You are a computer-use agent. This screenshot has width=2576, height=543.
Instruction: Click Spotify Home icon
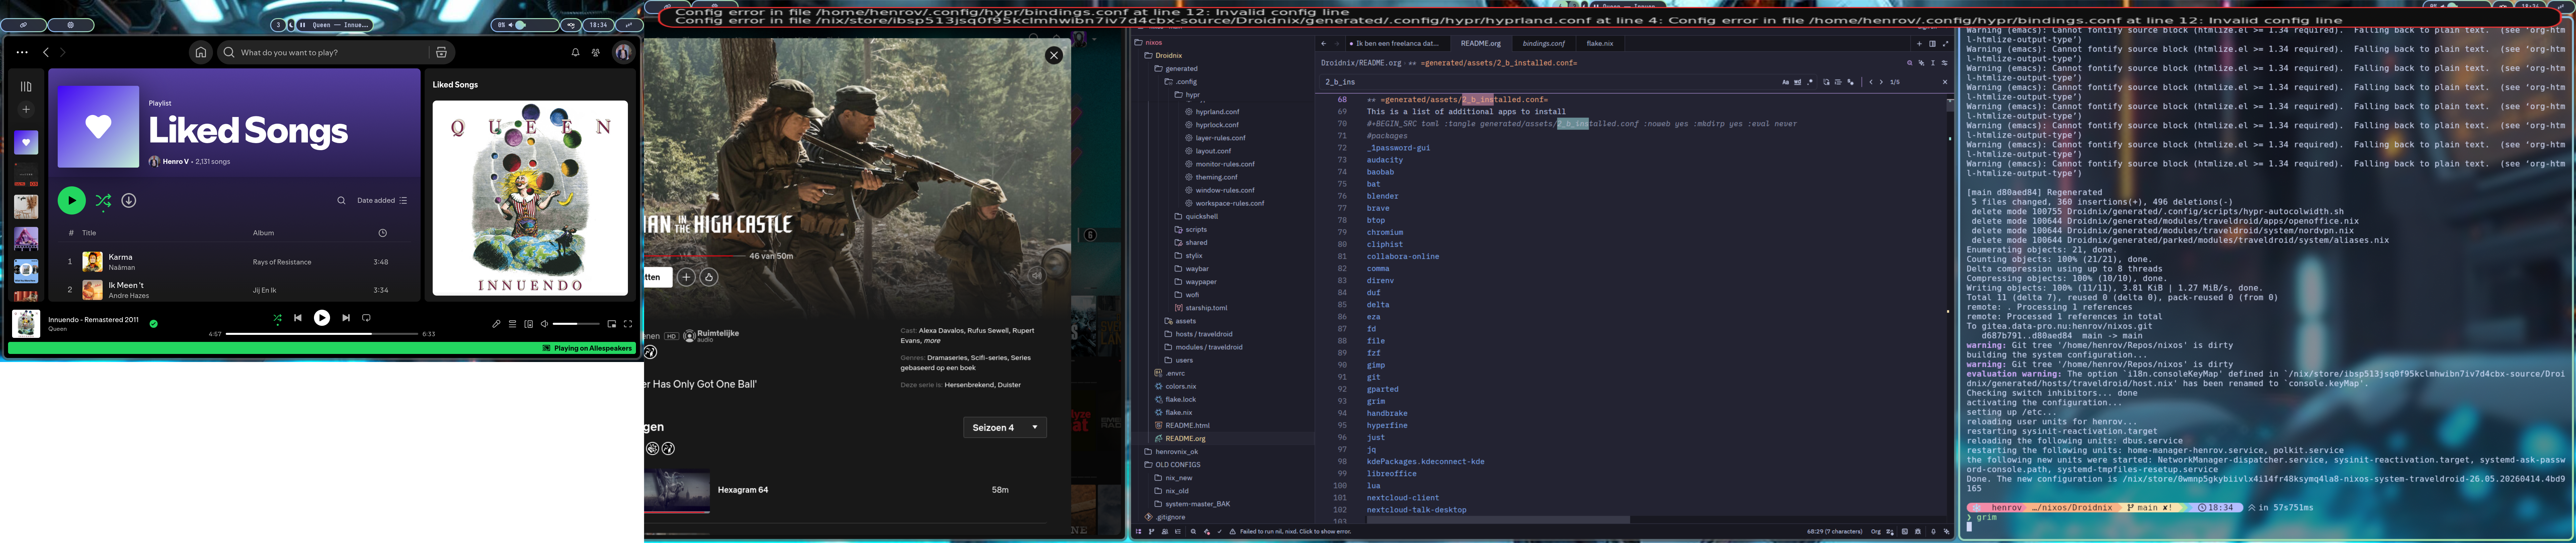click(x=201, y=52)
